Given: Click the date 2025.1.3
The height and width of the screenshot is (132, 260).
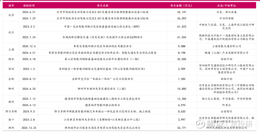Looking at the screenshot, I should coord(29,69).
